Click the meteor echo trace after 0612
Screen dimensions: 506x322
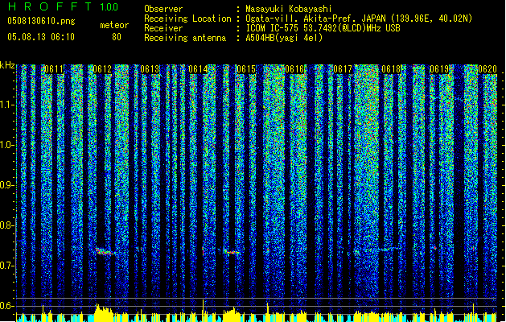coord(105,251)
